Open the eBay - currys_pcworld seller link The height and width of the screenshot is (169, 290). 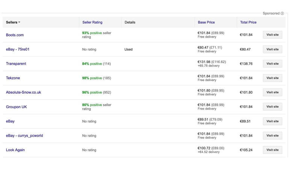tap(24, 136)
